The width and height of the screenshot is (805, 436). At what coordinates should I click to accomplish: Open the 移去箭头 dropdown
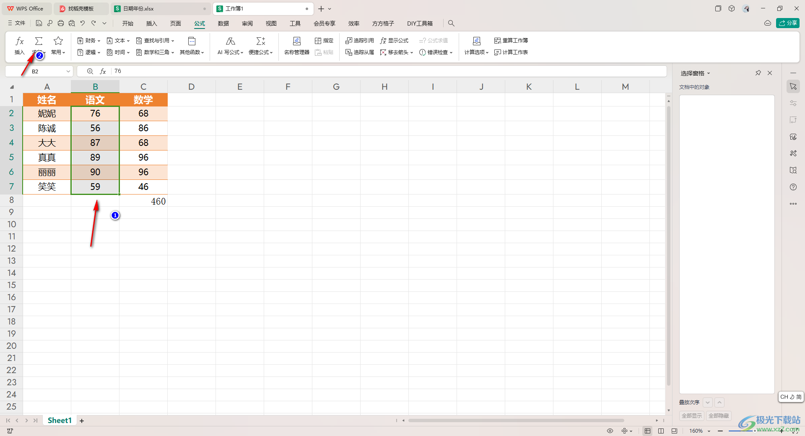pos(397,52)
